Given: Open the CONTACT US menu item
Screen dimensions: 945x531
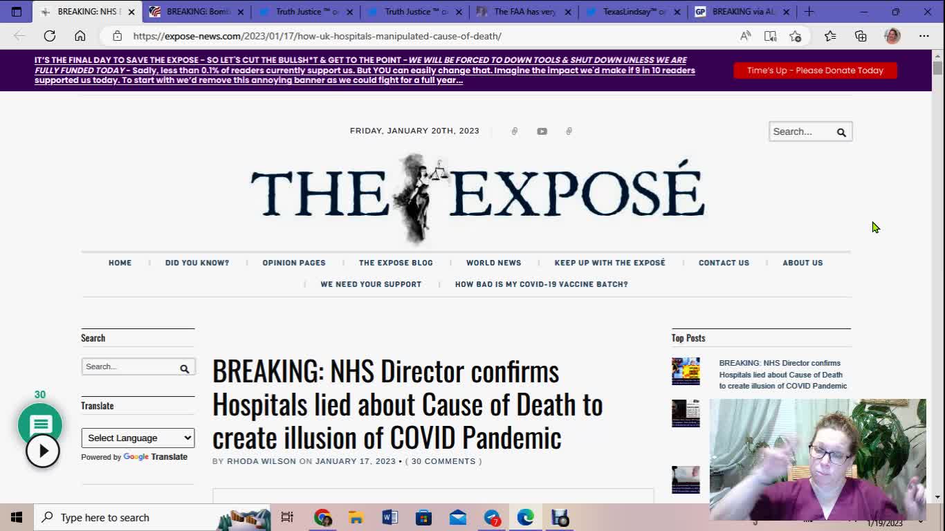Looking at the screenshot, I should 724,263.
